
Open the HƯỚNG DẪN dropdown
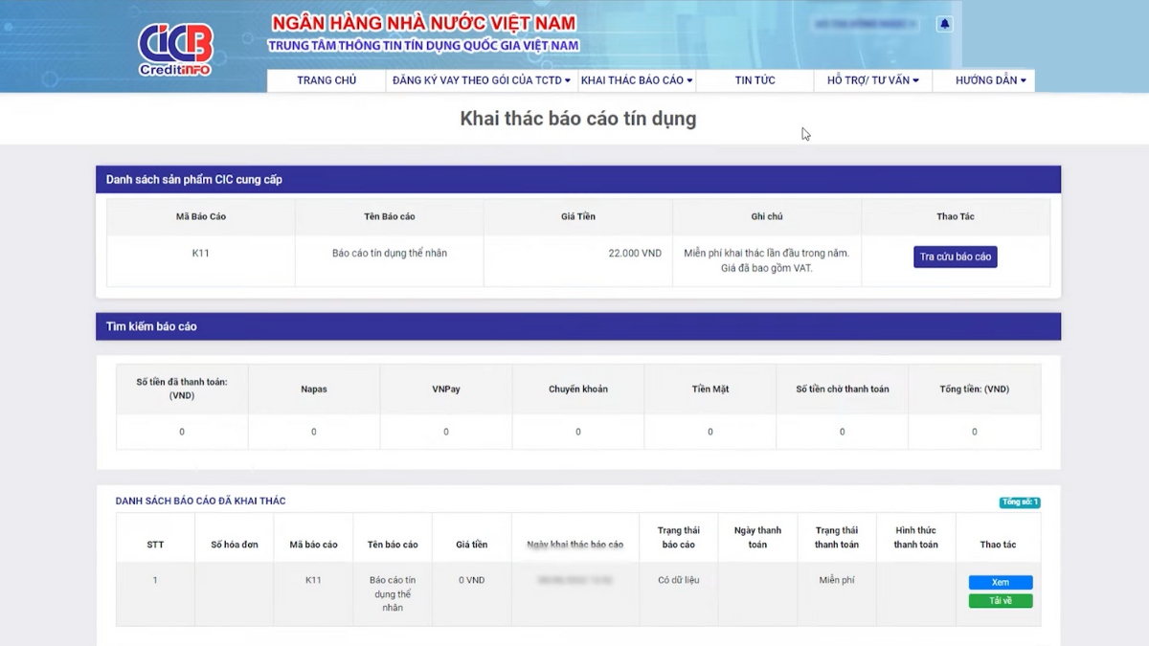(x=984, y=80)
